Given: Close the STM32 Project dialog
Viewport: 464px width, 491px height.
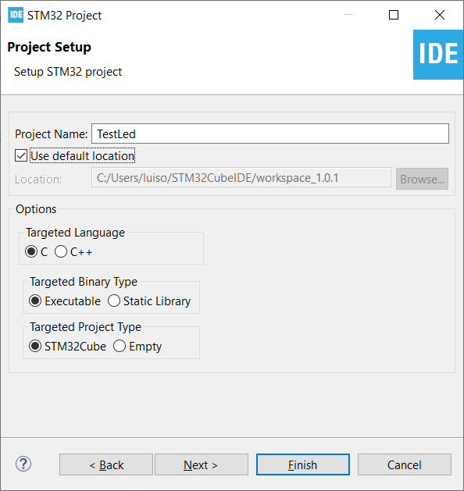Looking at the screenshot, I should (x=440, y=15).
